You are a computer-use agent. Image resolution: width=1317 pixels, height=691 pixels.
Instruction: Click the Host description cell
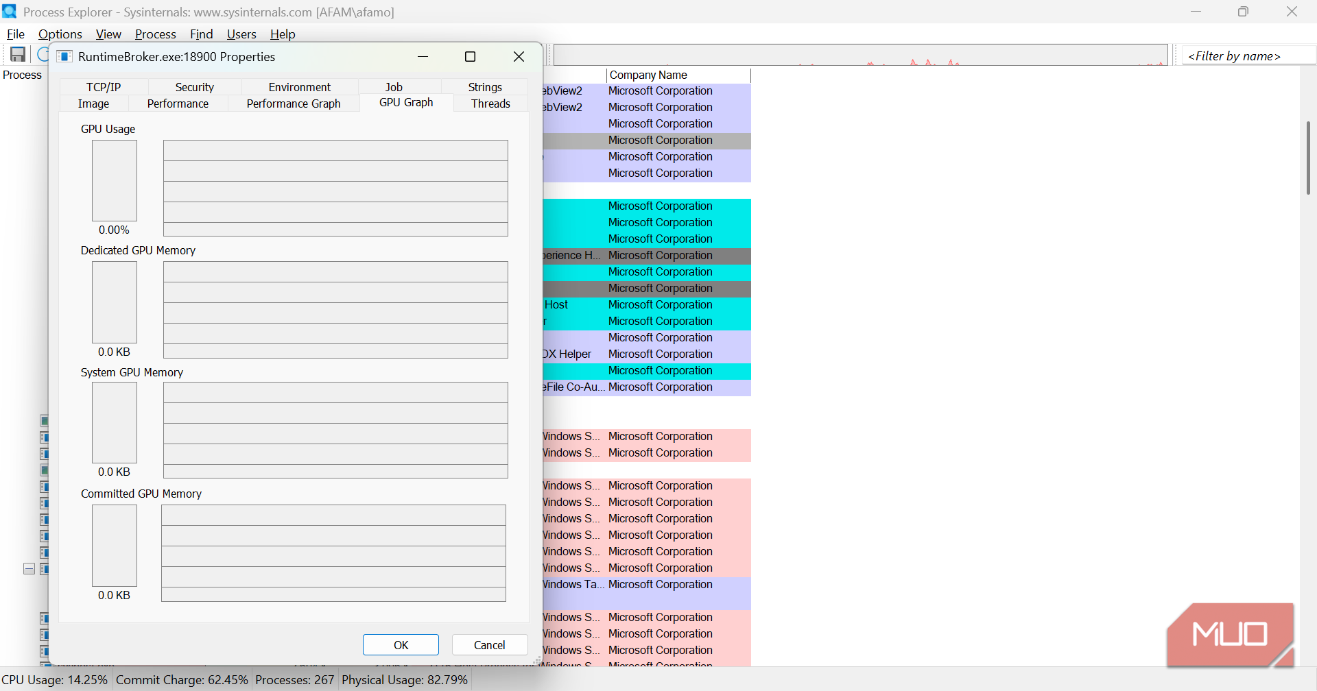coord(556,305)
